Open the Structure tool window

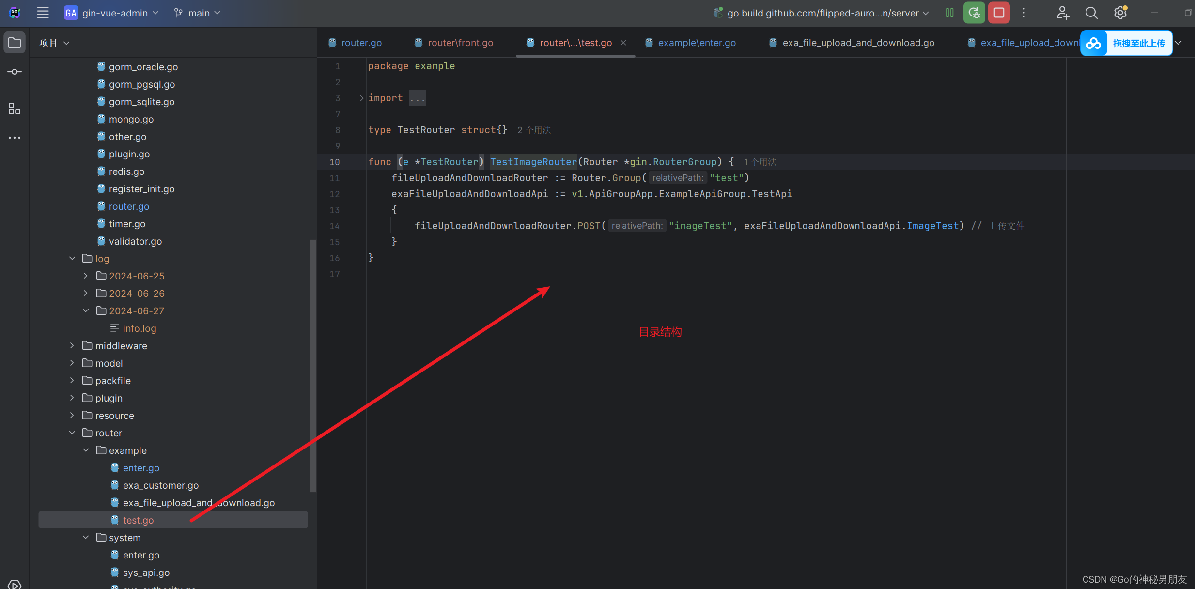pyautogui.click(x=14, y=108)
